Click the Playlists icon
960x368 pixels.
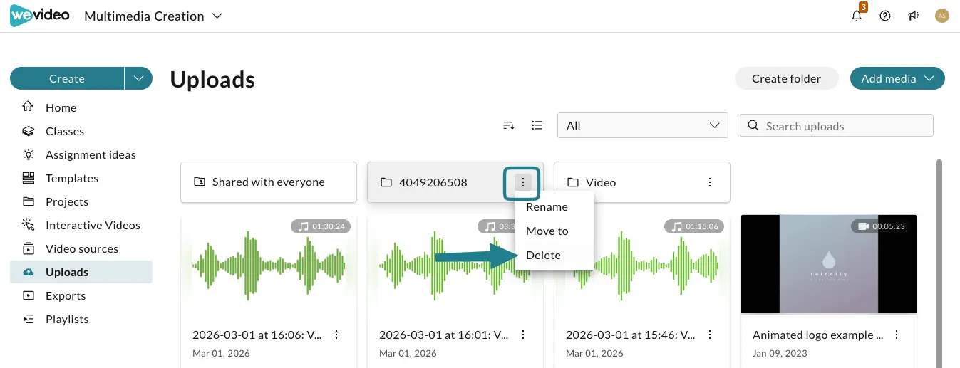28,319
